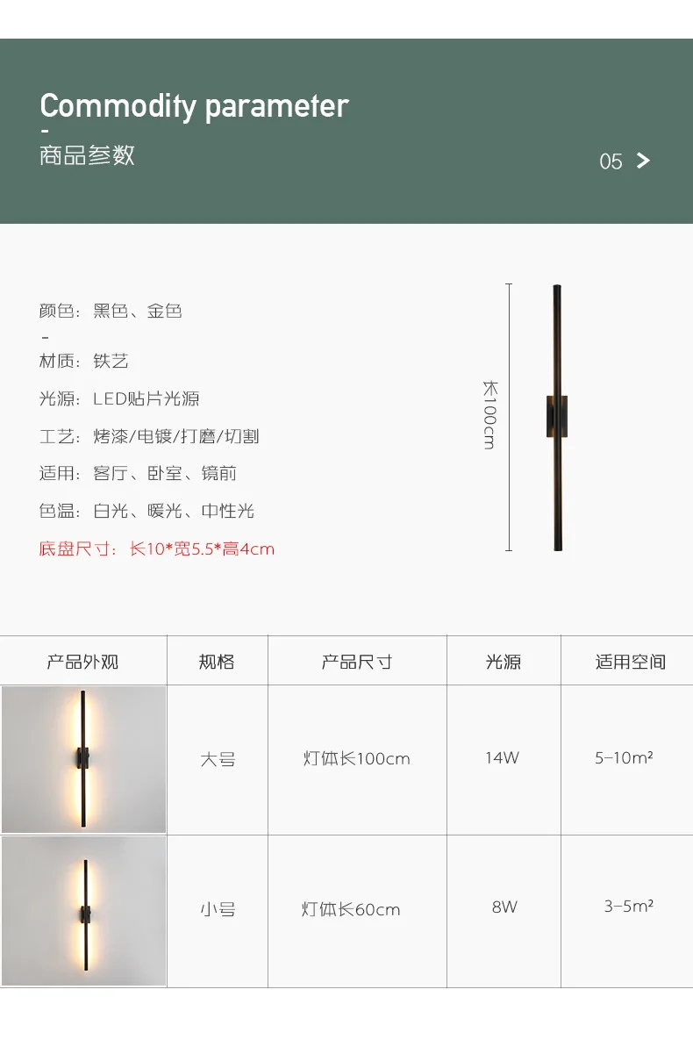Open the large 100cm lamp thumbnail
The image size is (693, 1054).
click(x=83, y=759)
